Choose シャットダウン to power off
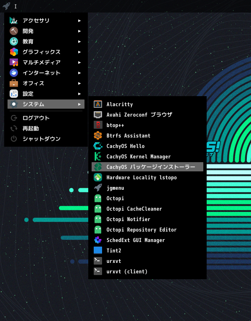The height and width of the screenshot is (321, 251). point(46,139)
